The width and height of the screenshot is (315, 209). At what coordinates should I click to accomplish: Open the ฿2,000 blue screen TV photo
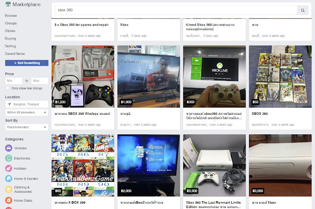point(149,165)
